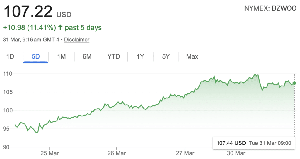
Task: Switch to the 1D time range tab
Action: click(x=10, y=56)
